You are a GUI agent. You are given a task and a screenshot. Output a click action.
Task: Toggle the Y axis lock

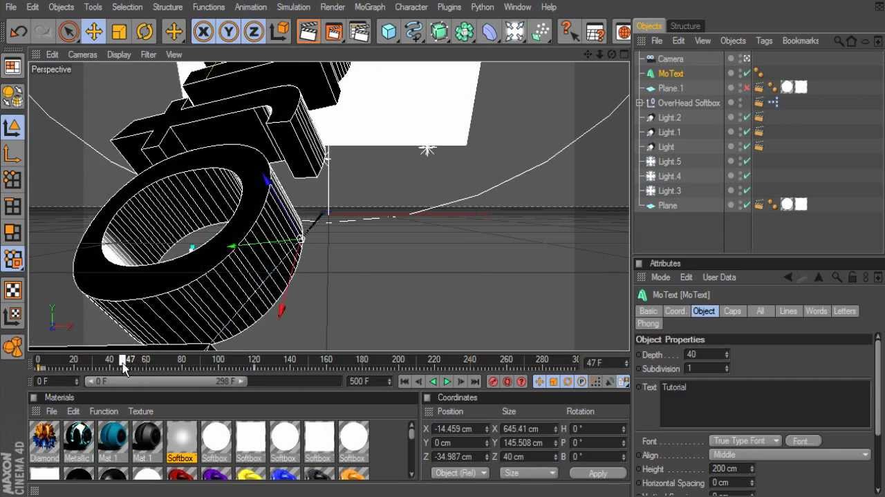tap(229, 32)
